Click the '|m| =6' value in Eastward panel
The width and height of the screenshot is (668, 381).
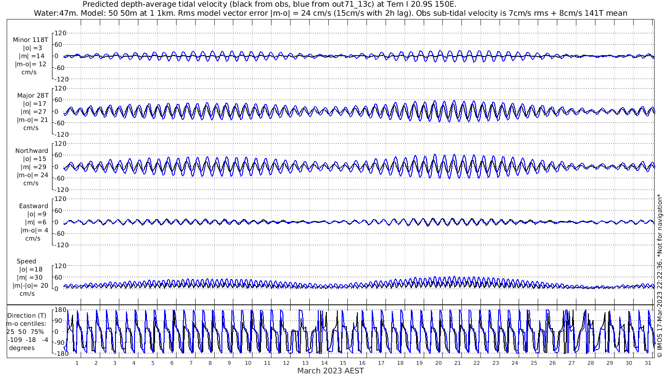pos(36,222)
